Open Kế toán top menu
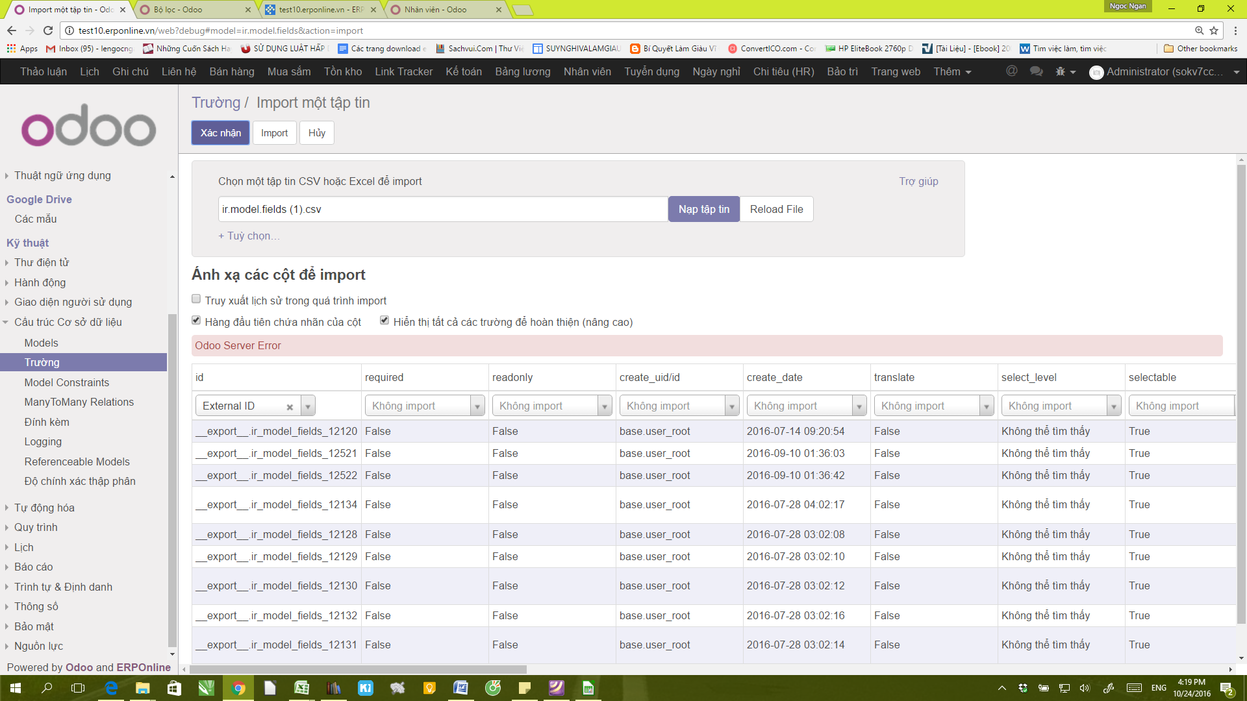This screenshot has height=701, width=1247. (464, 71)
